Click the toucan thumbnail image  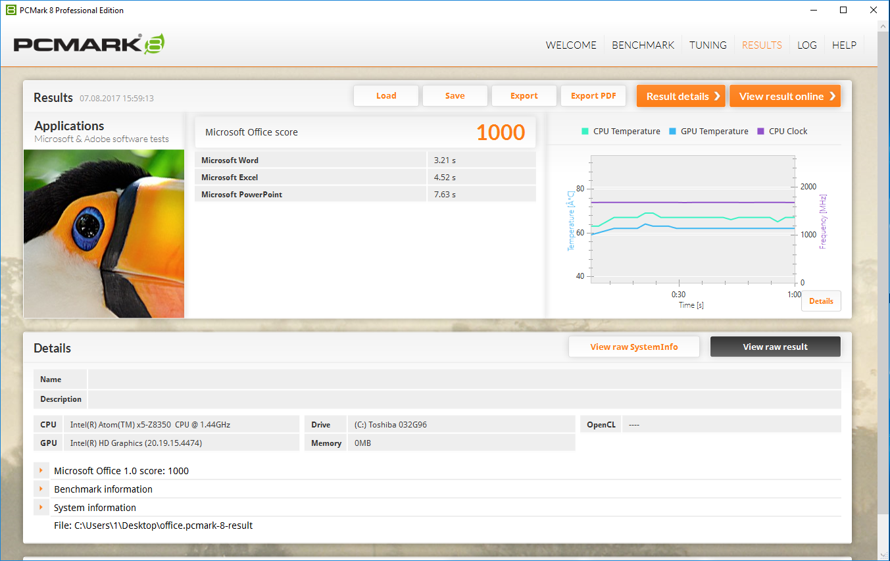(x=104, y=233)
